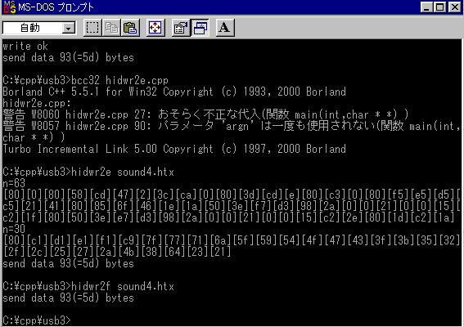Click the 'n=30' output line

point(14,229)
